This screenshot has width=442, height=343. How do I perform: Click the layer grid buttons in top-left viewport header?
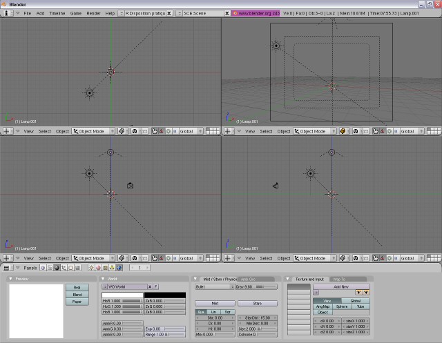pos(213,131)
